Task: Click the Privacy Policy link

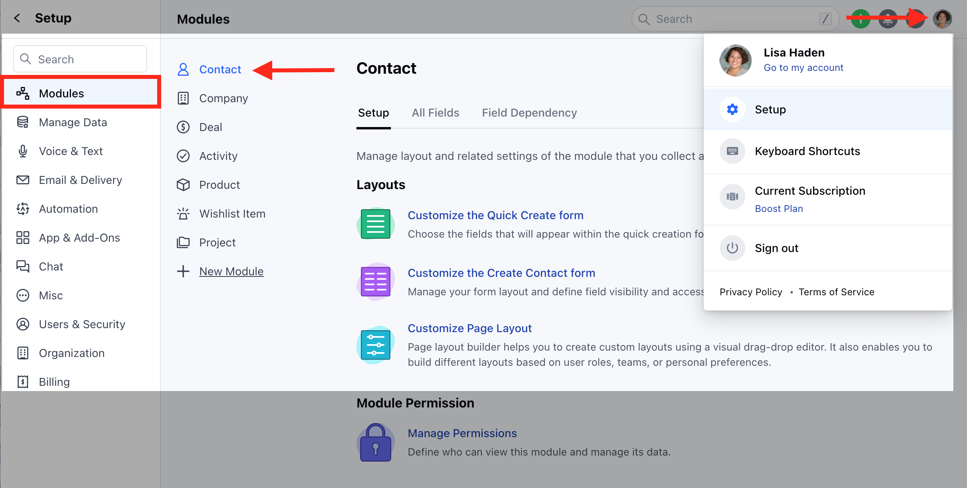Action: [751, 292]
